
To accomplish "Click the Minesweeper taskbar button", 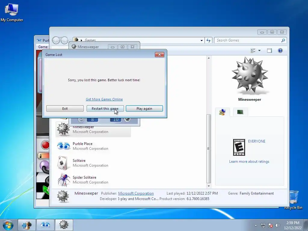I will coord(64,225).
